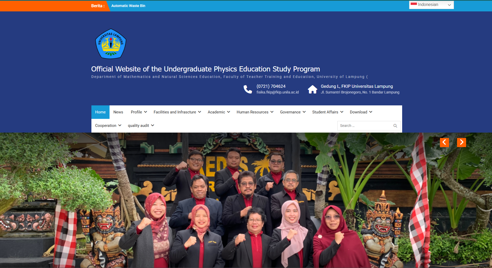This screenshot has height=268, width=492.
Task: Expand Facilities and Infrastructure menu
Action: [177, 112]
